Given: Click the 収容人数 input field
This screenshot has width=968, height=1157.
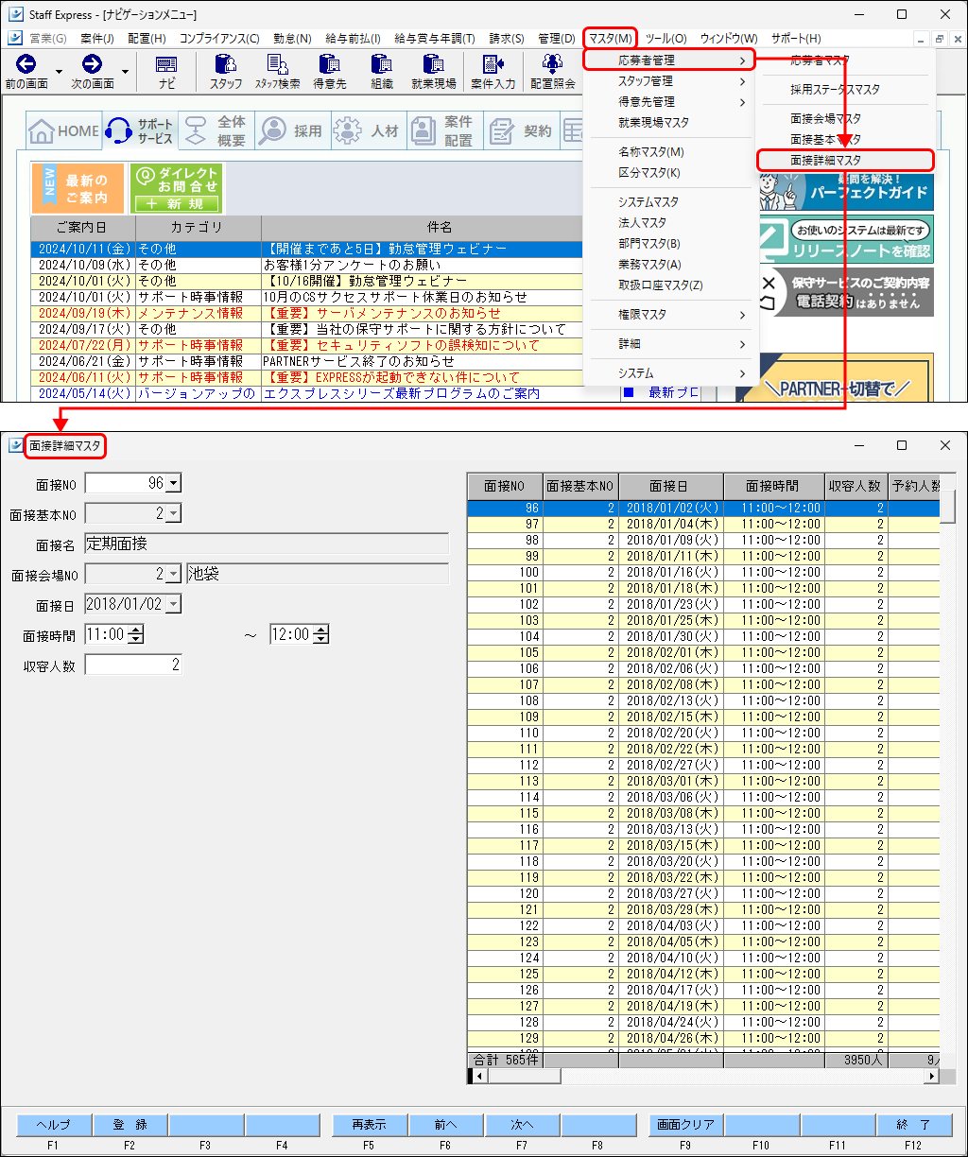Looking at the screenshot, I should coord(134,665).
